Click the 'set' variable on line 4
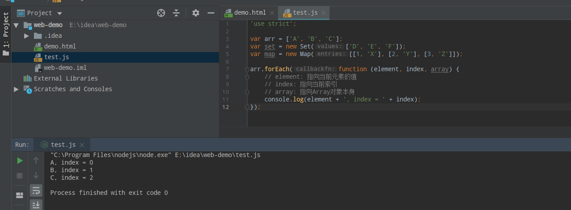The height and width of the screenshot is (210, 571). coord(270,46)
